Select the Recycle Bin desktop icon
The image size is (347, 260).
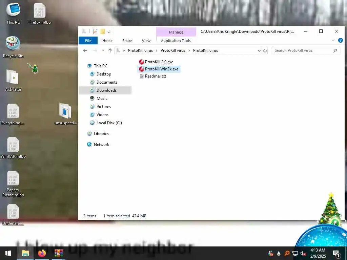pos(13,47)
